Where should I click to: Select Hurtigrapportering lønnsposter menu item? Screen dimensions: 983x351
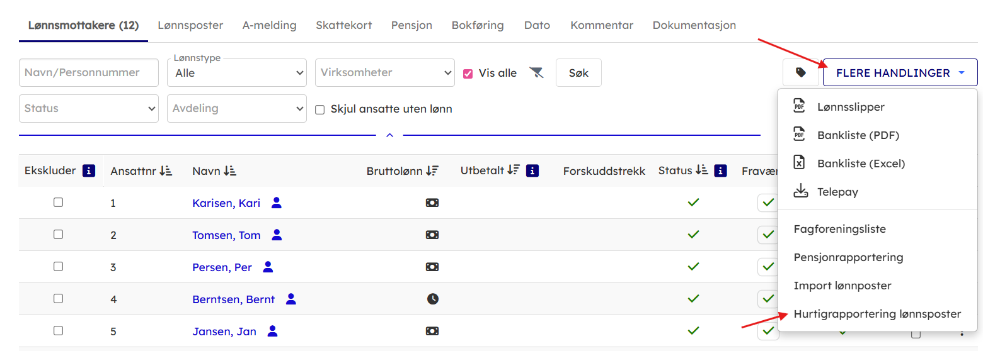coord(877,314)
